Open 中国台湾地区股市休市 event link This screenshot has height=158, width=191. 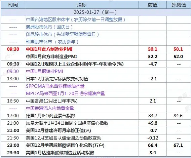[76, 19]
